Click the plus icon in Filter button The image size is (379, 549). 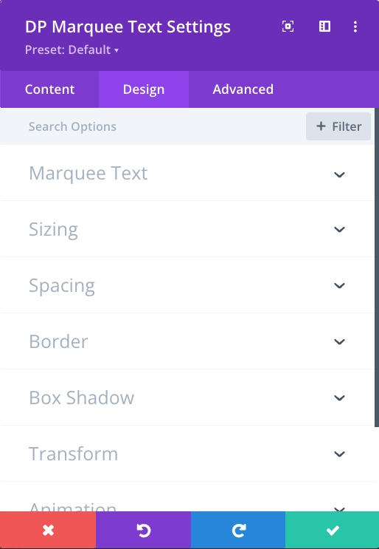[x=321, y=126]
